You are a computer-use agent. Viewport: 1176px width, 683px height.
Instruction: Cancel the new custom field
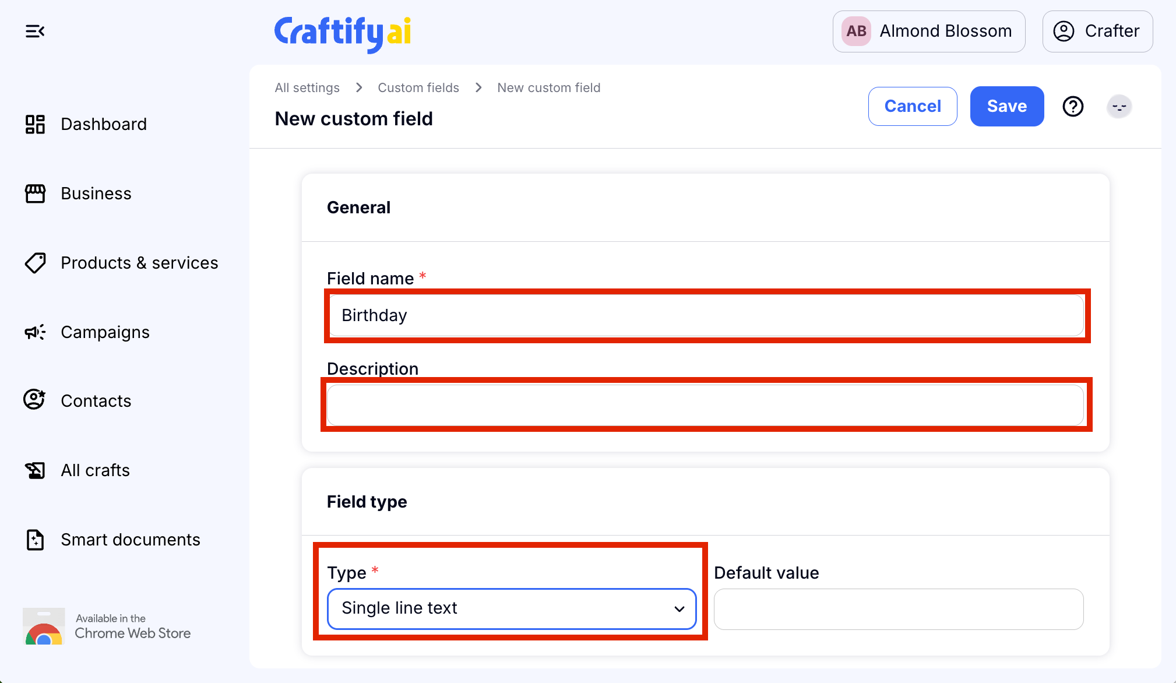click(x=912, y=107)
